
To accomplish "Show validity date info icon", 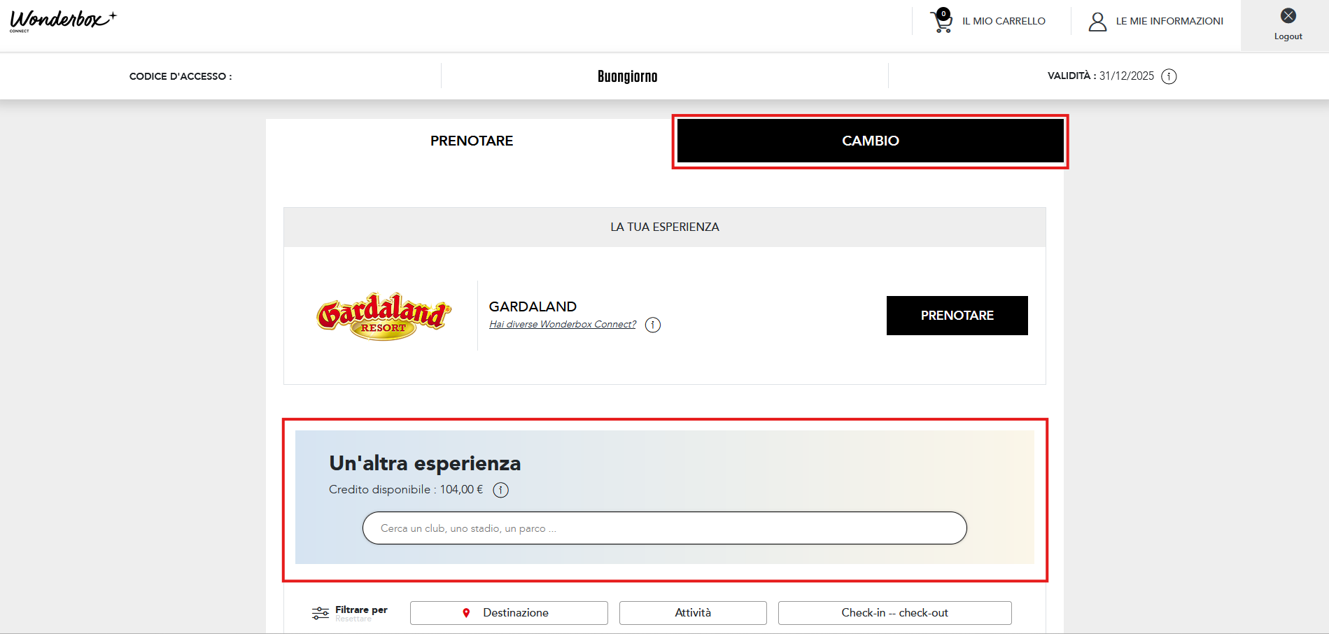I will coord(1169,76).
